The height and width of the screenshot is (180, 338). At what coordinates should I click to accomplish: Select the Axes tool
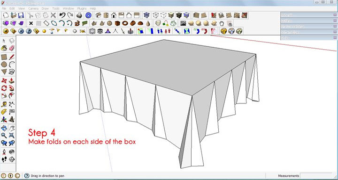[x=4, y=119]
